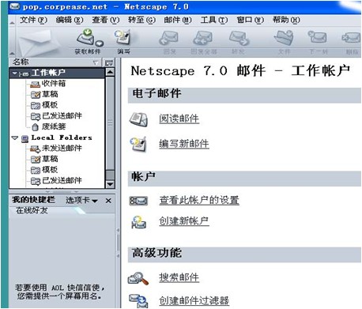
Task: Click the sidebar splitter grippy
Action: point(118,243)
